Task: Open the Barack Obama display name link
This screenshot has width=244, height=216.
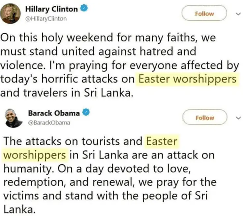Action: [53, 113]
